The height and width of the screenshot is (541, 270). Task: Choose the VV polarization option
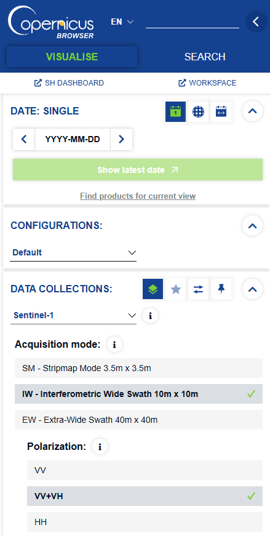click(145, 470)
